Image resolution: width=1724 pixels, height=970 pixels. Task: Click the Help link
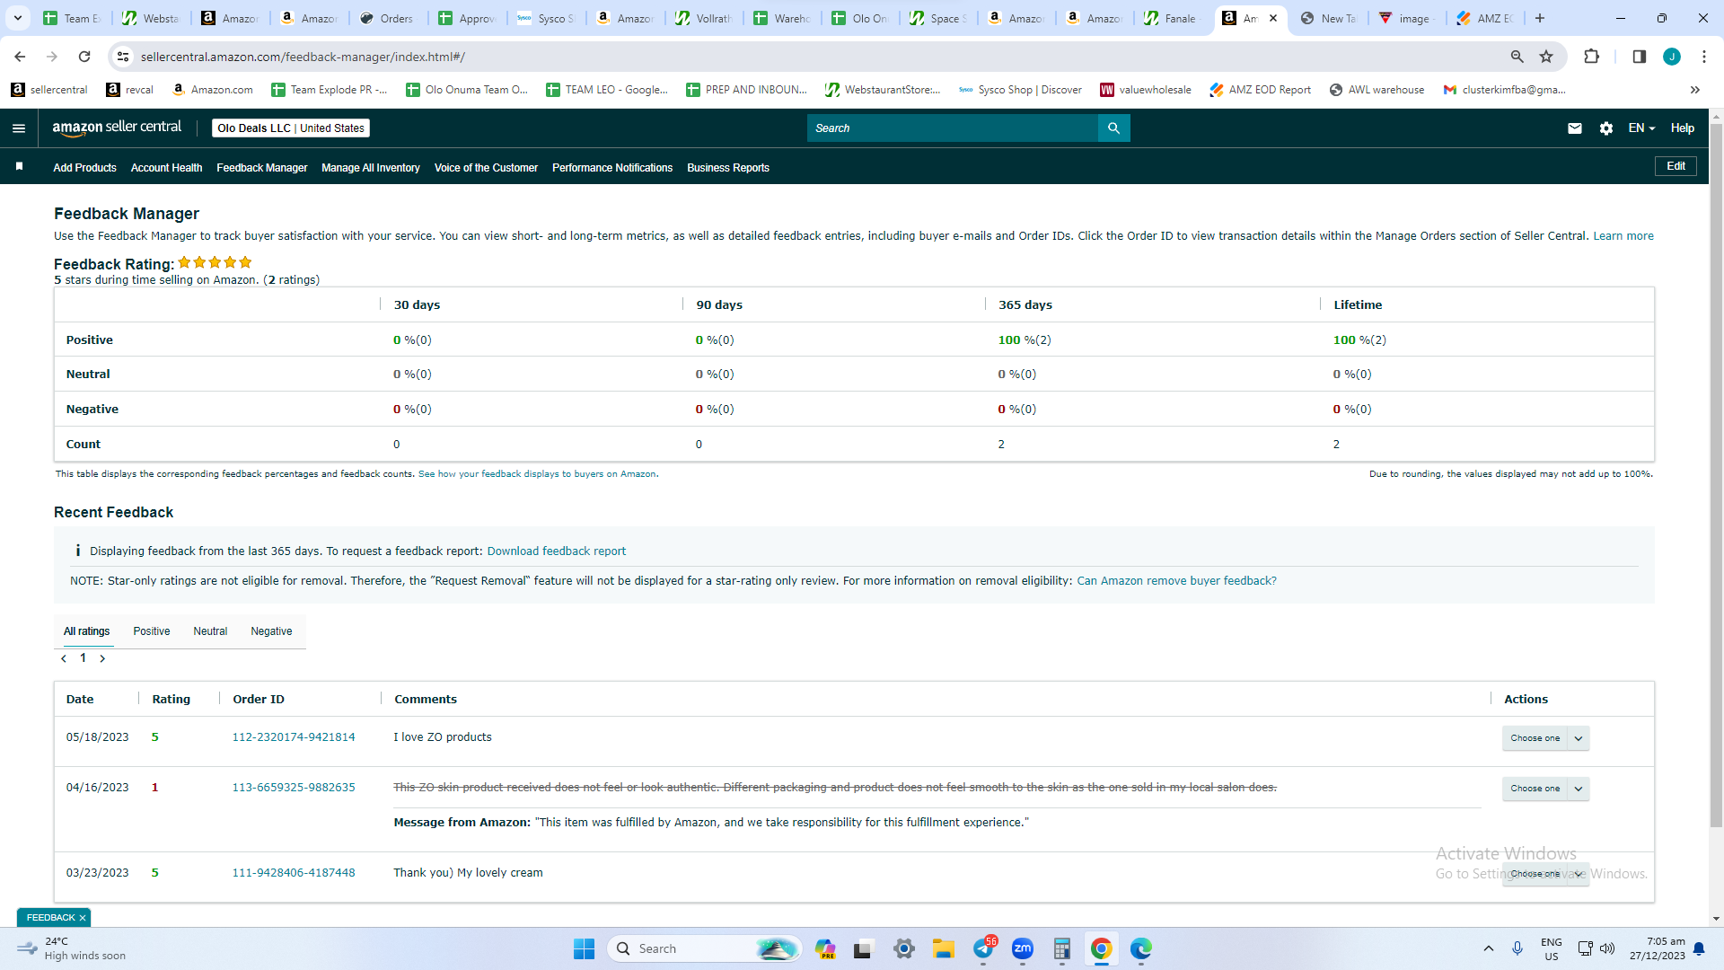pyautogui.click(x=1682, y=128)
